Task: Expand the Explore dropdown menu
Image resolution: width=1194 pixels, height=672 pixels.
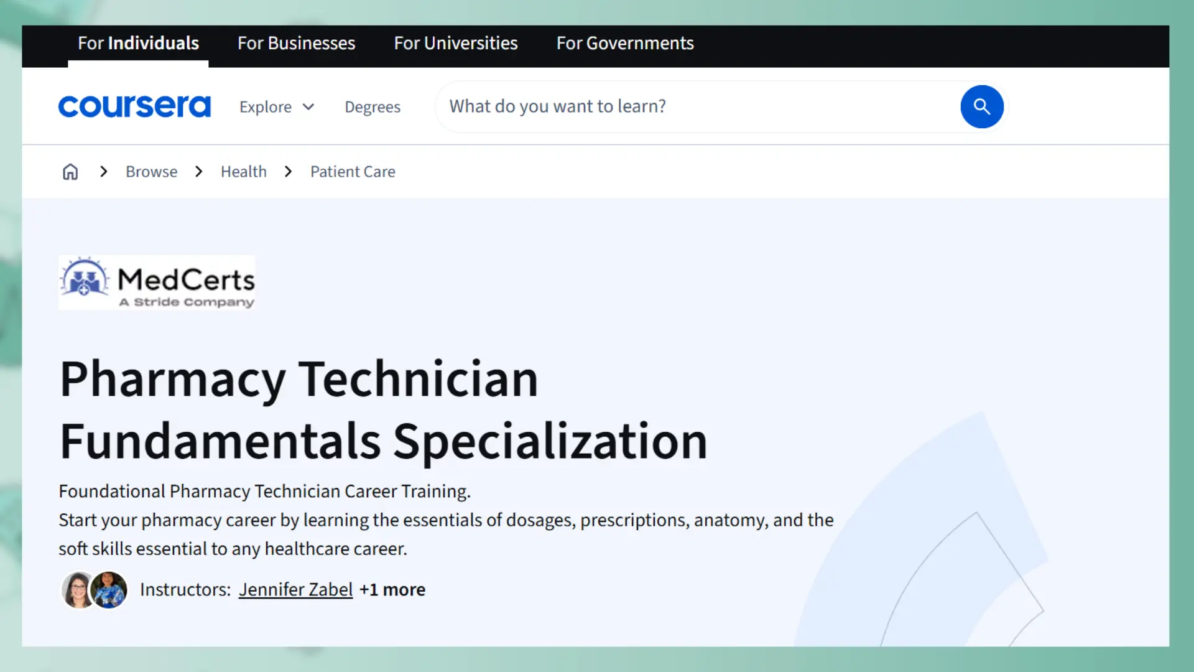Action: [x=277, y=107]
